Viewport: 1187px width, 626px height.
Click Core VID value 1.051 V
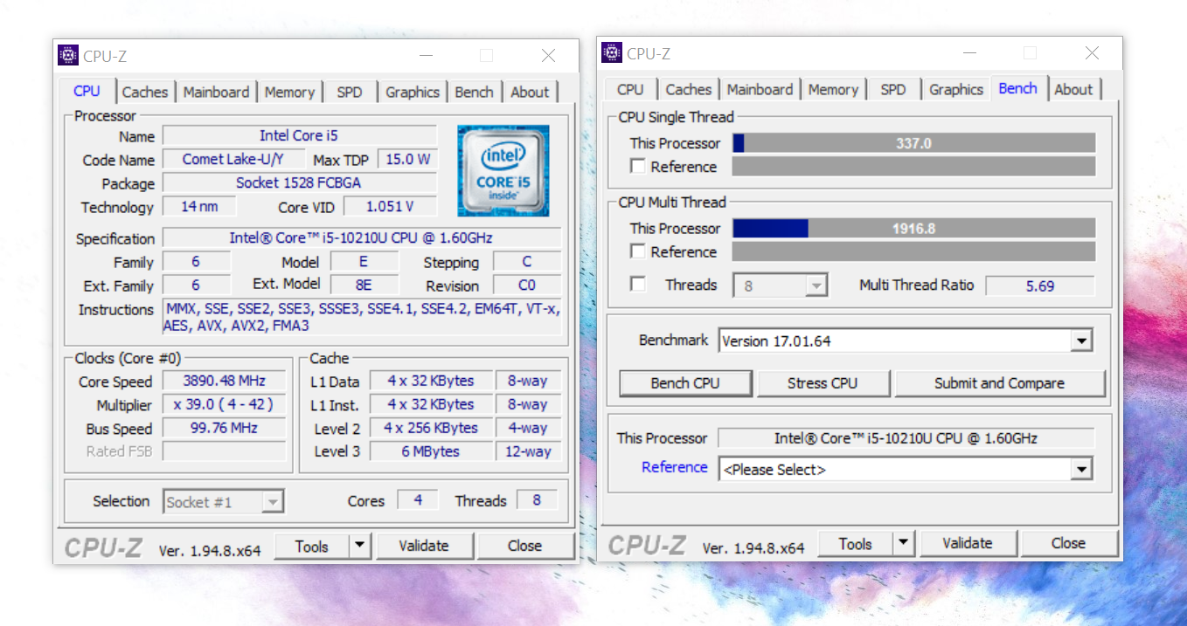tap(389, 206)
